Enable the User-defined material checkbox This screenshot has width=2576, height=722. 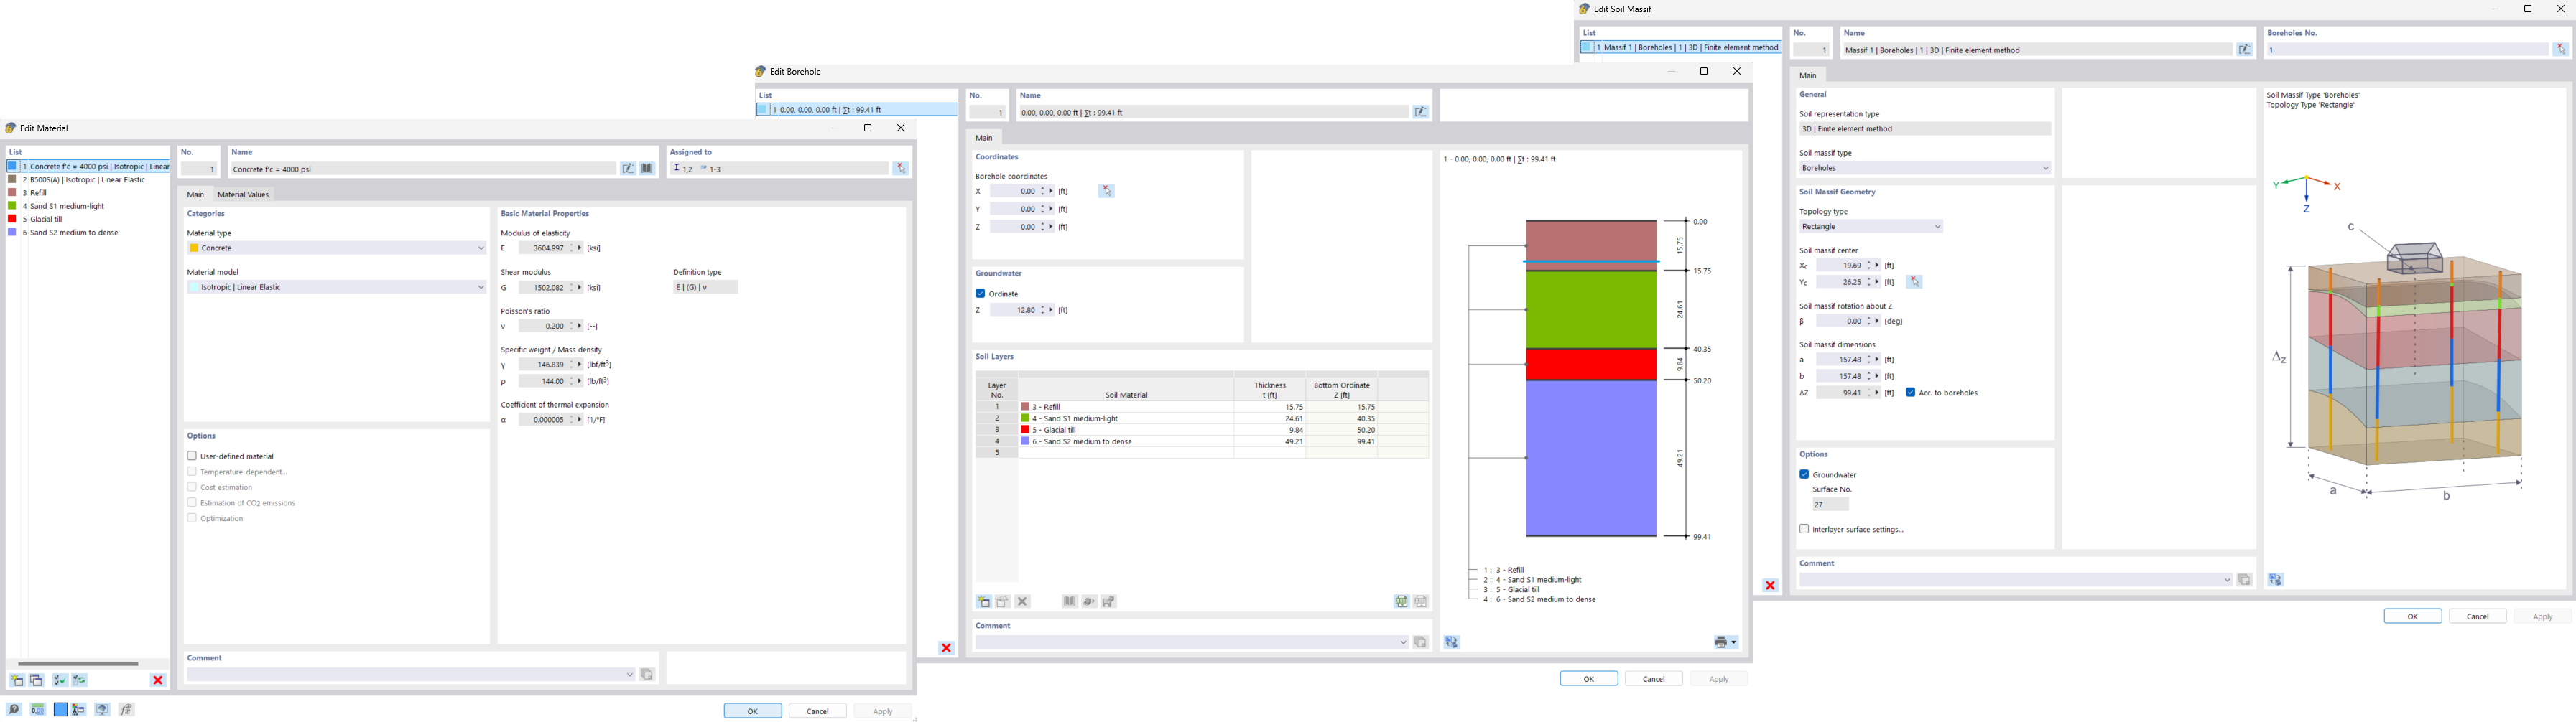(x=191, y=455)
